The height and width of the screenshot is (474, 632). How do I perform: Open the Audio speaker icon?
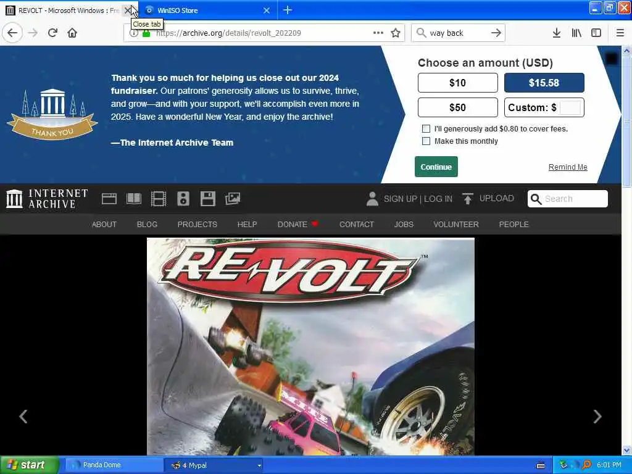(183, 199)
